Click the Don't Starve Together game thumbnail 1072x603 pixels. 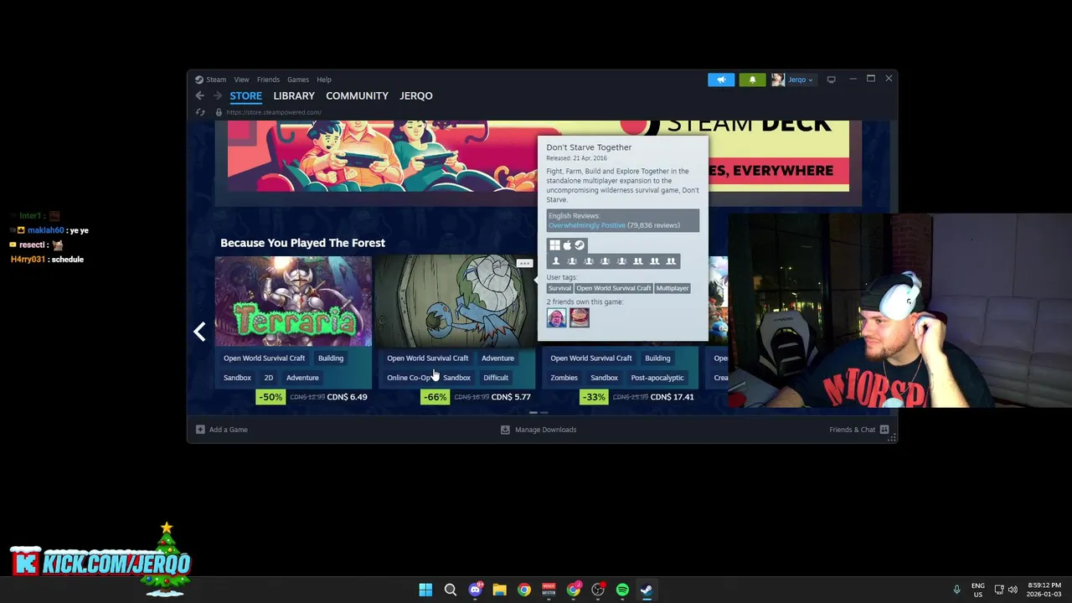coord(456,301)
